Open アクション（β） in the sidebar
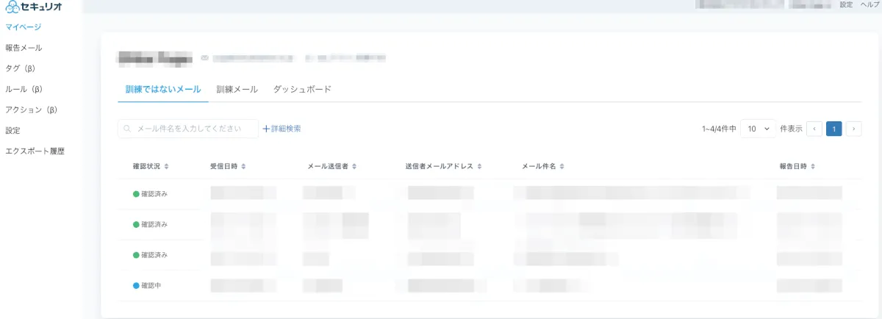 coord(31,110)
